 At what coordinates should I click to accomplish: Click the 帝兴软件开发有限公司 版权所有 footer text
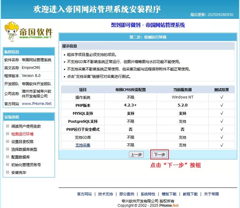(x=148, y=201)
